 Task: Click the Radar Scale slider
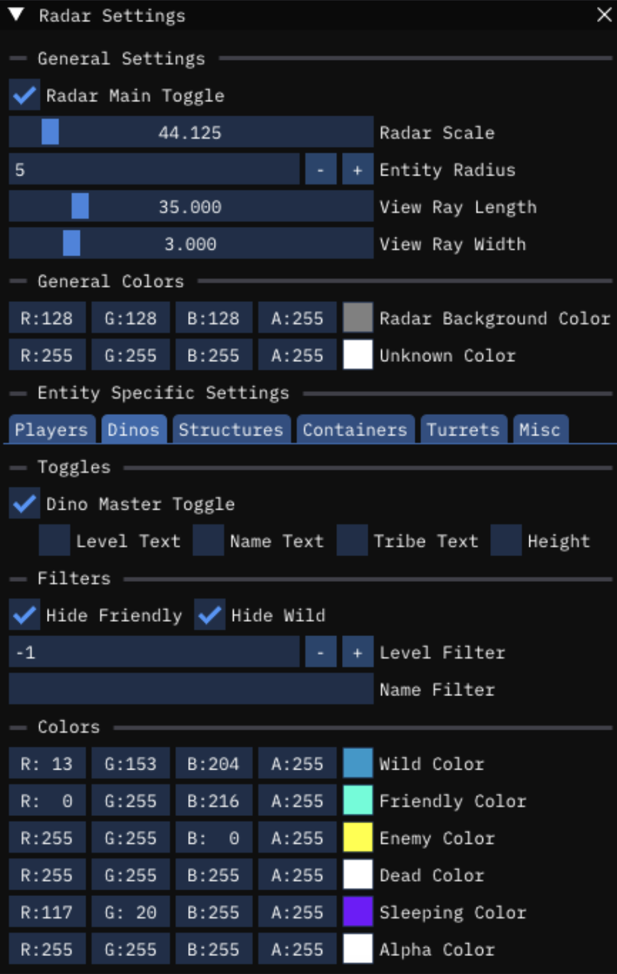click(x=191, y=132)
